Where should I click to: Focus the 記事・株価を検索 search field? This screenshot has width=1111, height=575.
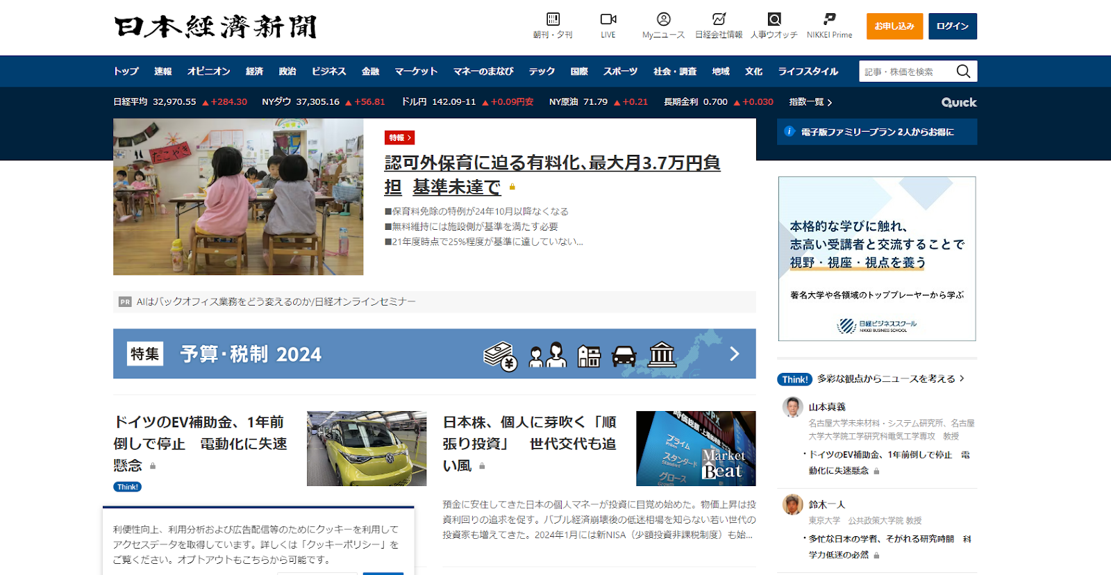[x=907, y=72]
